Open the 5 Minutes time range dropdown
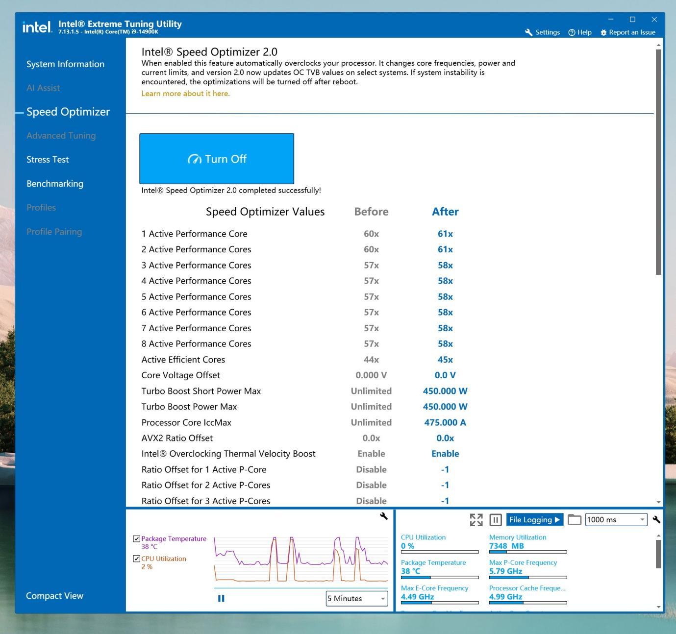The image size is (676, 634). click(x=357, y=598)
